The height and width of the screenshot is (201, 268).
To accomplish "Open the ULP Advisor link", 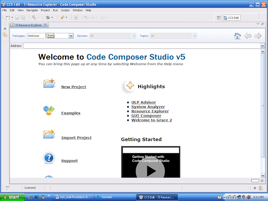I will [x=144, y=102].
